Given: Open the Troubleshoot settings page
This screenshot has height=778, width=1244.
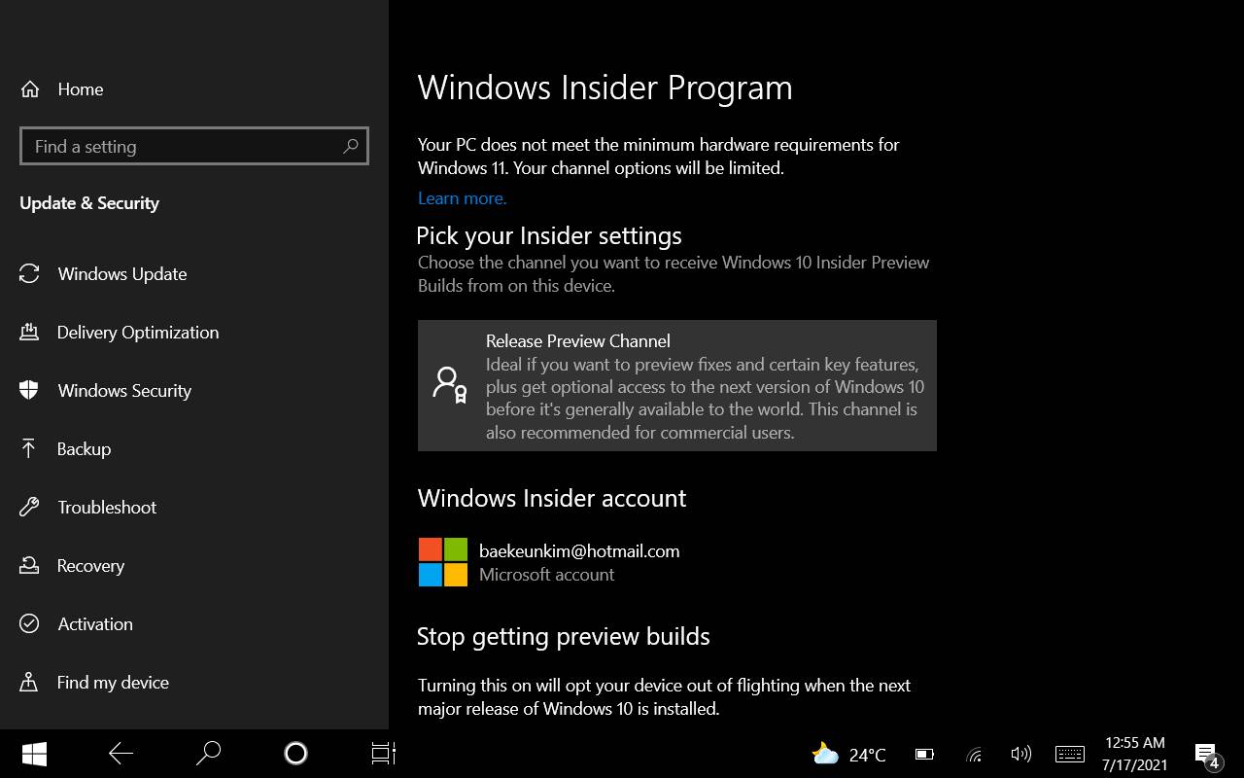Looking at the screenshot, I should 107,508.
